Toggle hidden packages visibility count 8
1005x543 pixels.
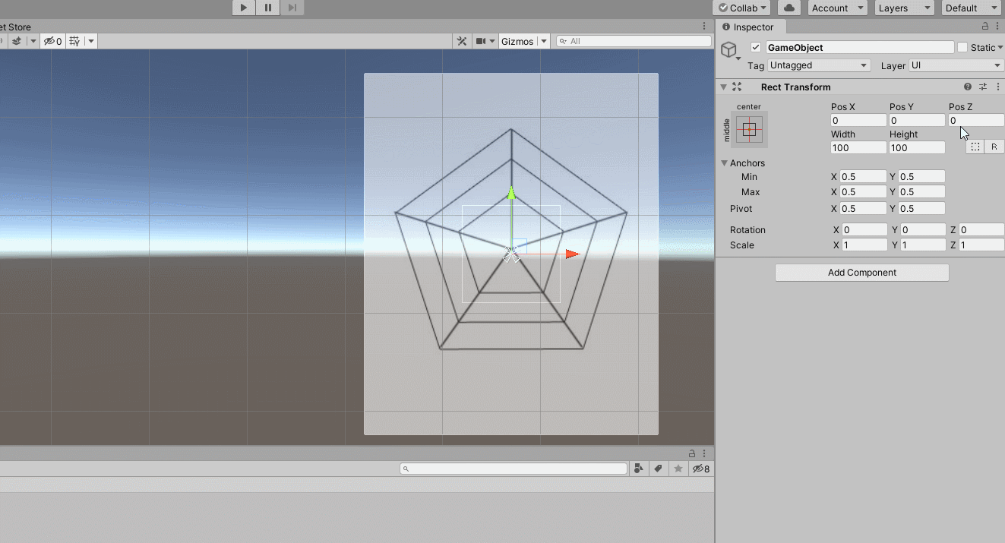tap(700, 469)
